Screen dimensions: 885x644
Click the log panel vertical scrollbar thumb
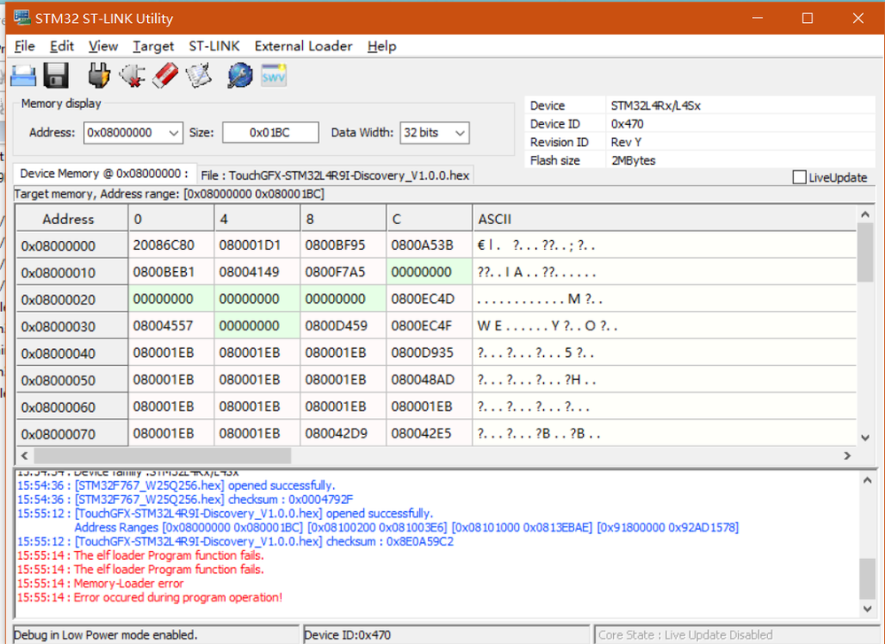(867, 578)
